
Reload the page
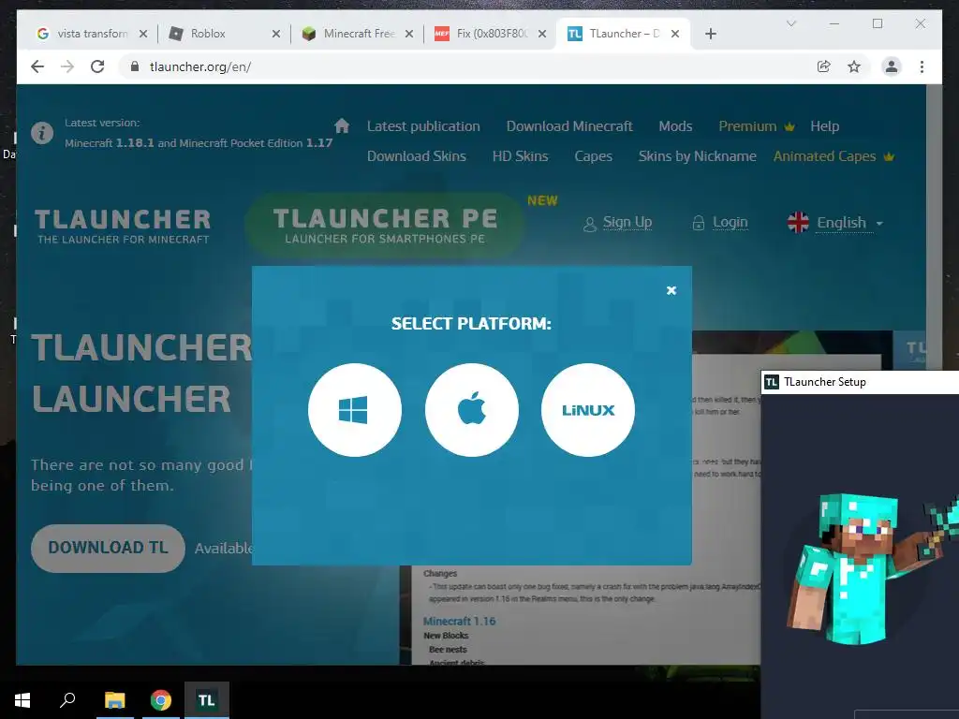coord(97,66)
